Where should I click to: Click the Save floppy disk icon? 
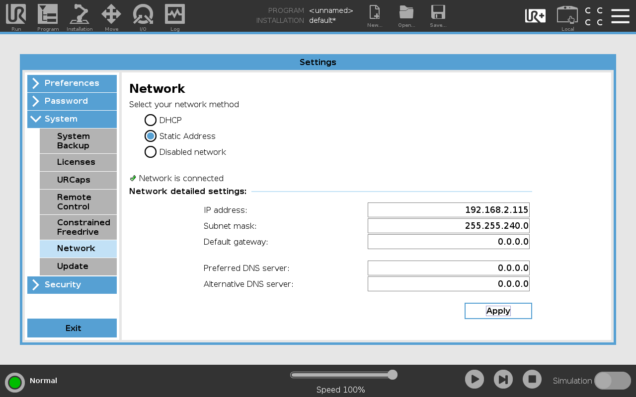tap(438, 12)
